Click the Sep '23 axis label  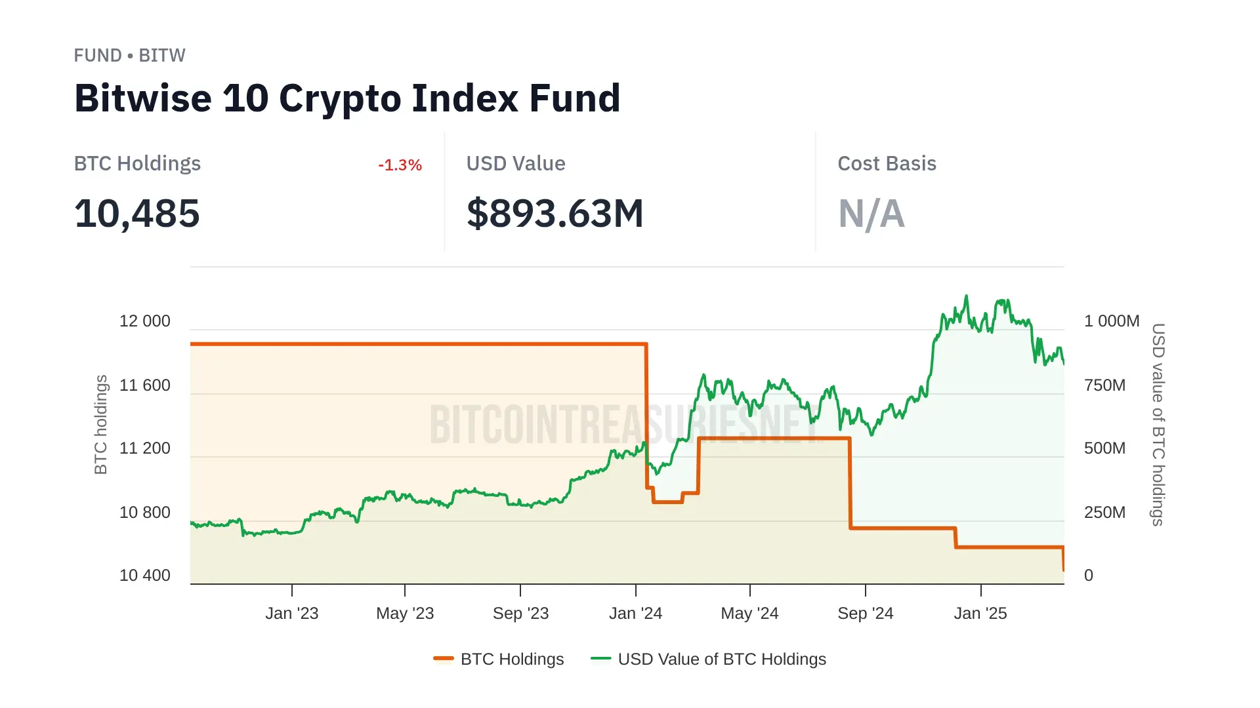(520, 614)
